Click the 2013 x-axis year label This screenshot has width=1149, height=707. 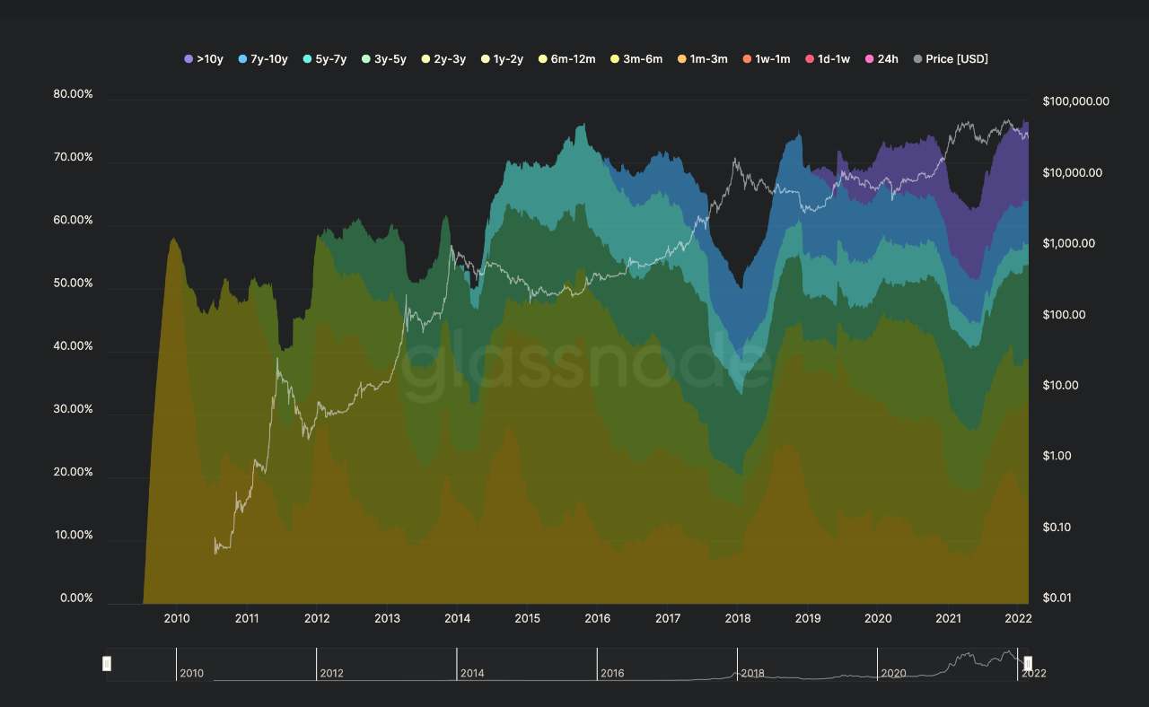(387, 618)
